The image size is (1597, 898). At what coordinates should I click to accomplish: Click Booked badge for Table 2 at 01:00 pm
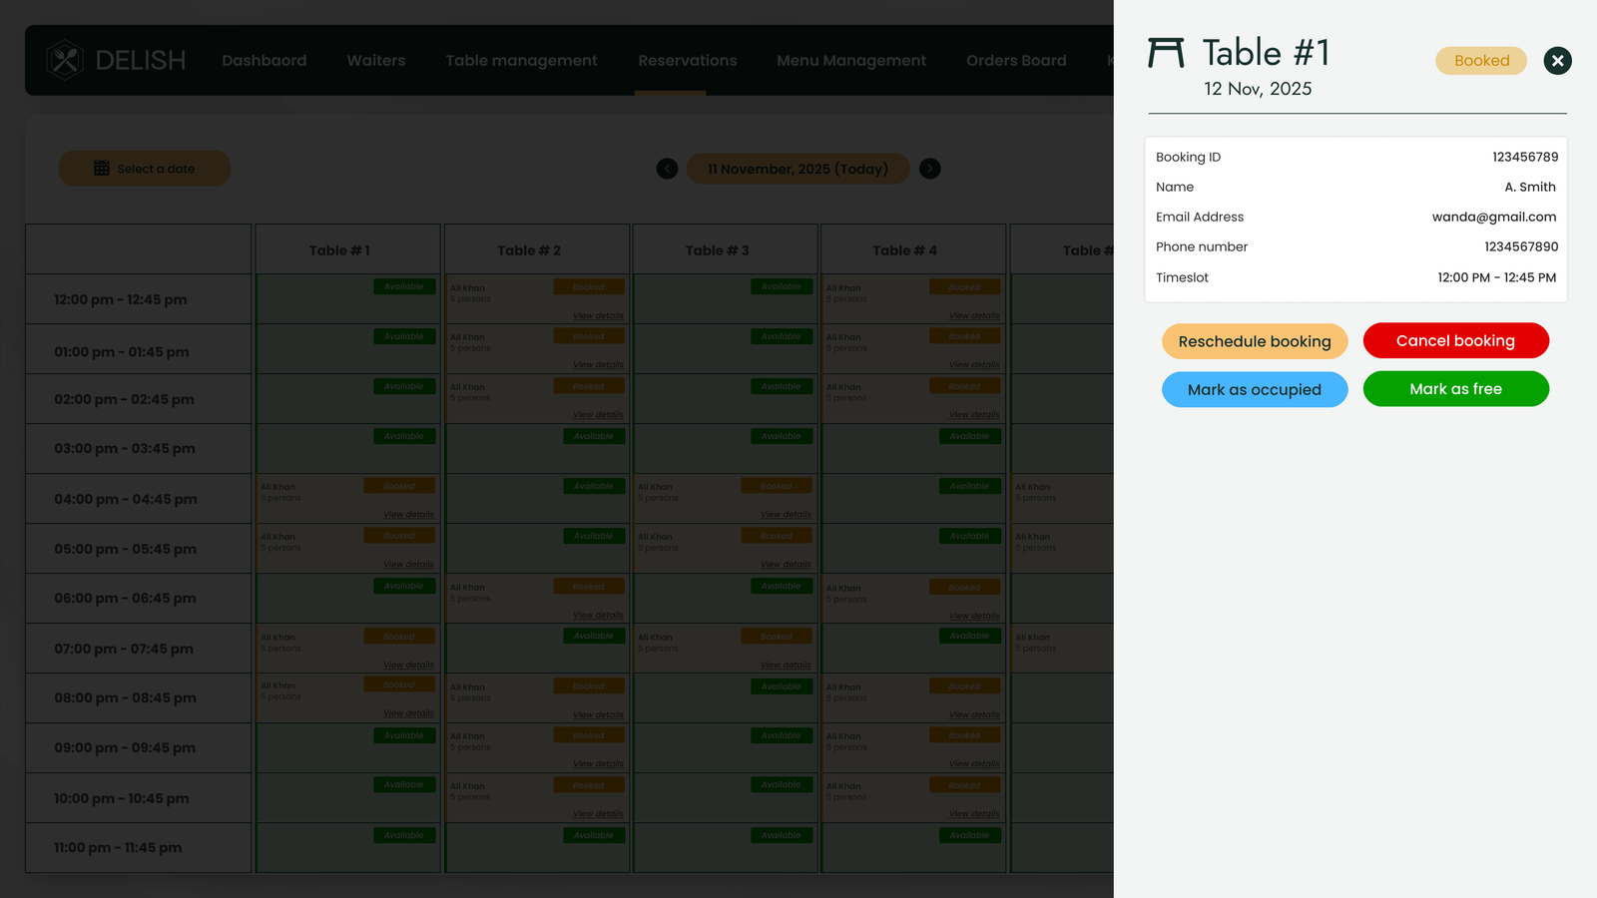click(x=589, y=336)
